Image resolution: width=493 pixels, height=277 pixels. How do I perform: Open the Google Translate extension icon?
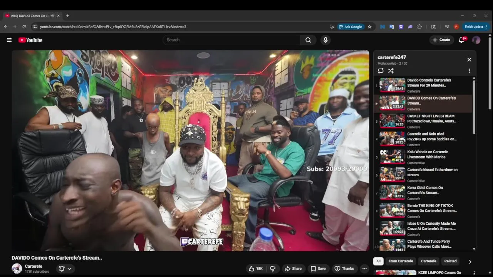click(392, 27)
